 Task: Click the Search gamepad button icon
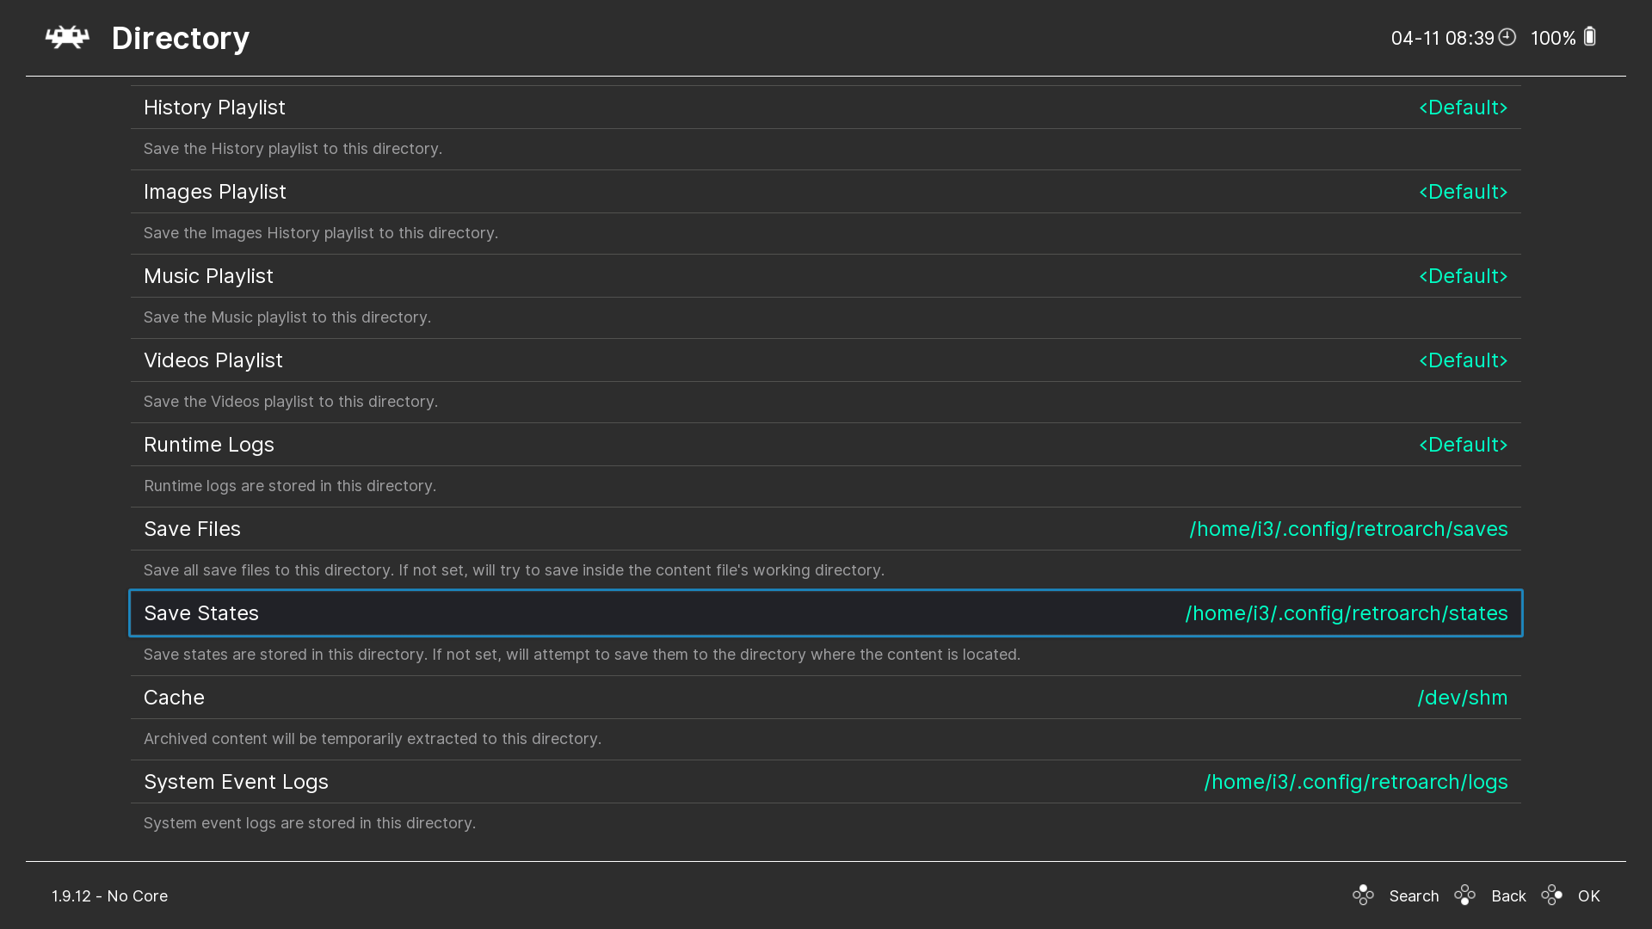point(1363,895)
